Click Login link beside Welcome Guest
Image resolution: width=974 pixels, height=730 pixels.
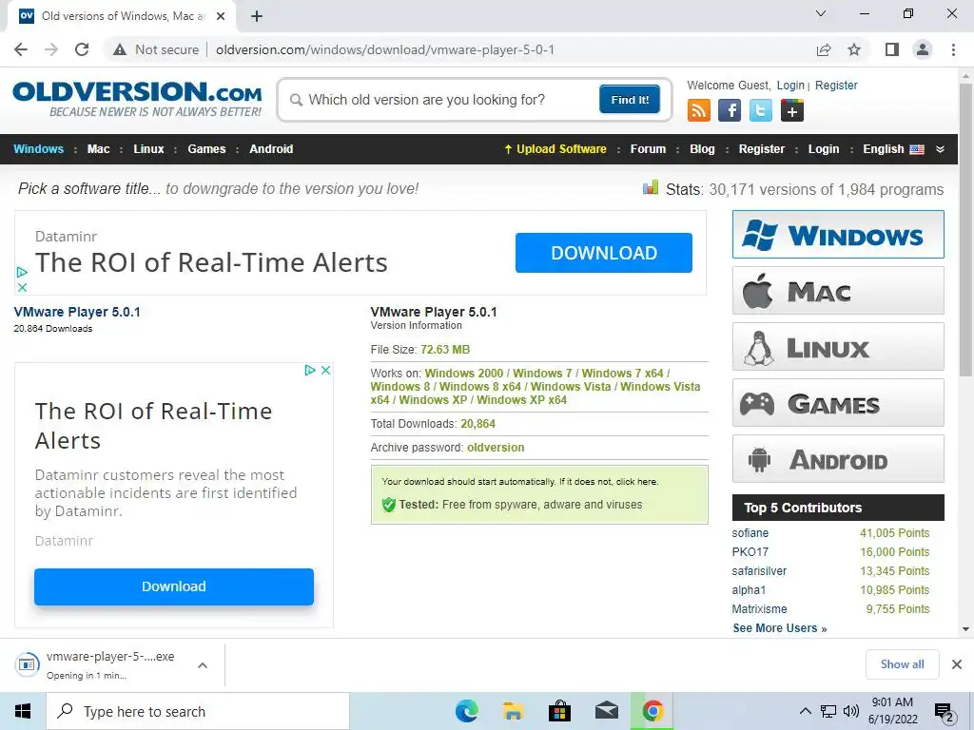[x=790, y=86]
